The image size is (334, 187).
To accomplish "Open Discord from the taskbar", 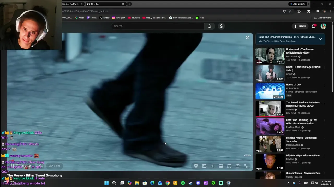I will 198,183.
